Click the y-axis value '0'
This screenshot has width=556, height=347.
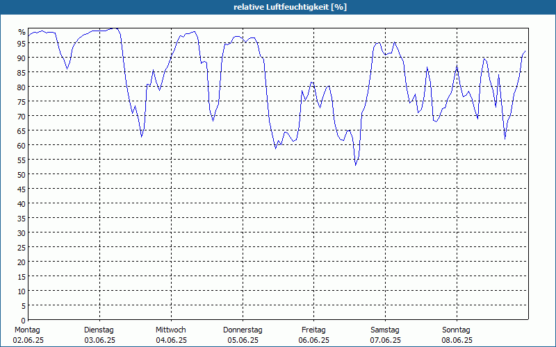(x=24, y=321)
